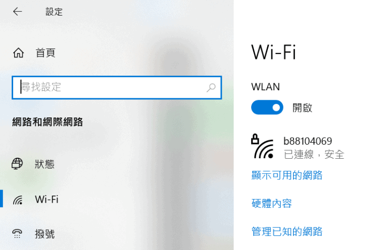Click the 開啟 label beside the WLAN switch
The width and height of the screenshot is (388, 250).
point(303,108)
